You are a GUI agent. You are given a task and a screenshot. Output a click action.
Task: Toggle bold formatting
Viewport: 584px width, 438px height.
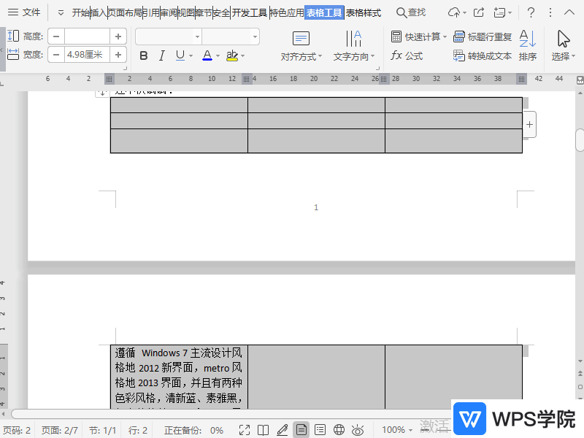click(143, 55)
